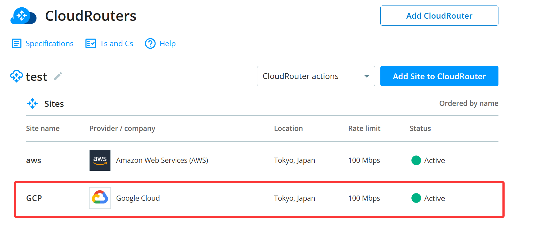Click the Site name column header

(43, 129)
